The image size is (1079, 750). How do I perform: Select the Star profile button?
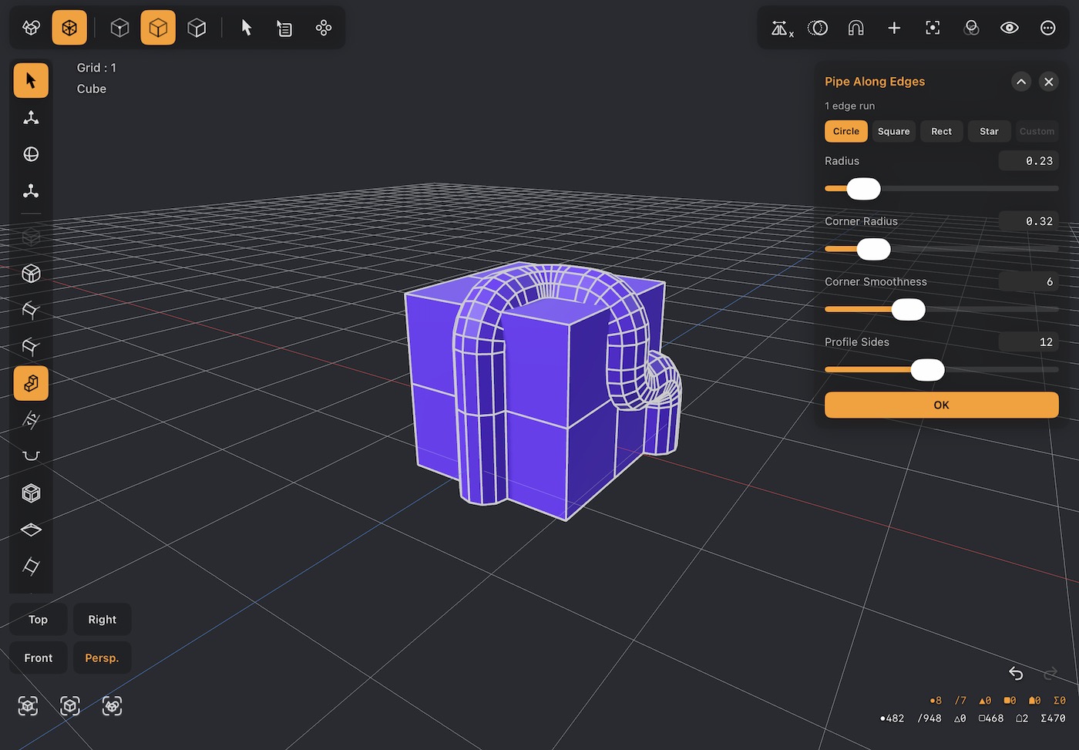(990, 131)
